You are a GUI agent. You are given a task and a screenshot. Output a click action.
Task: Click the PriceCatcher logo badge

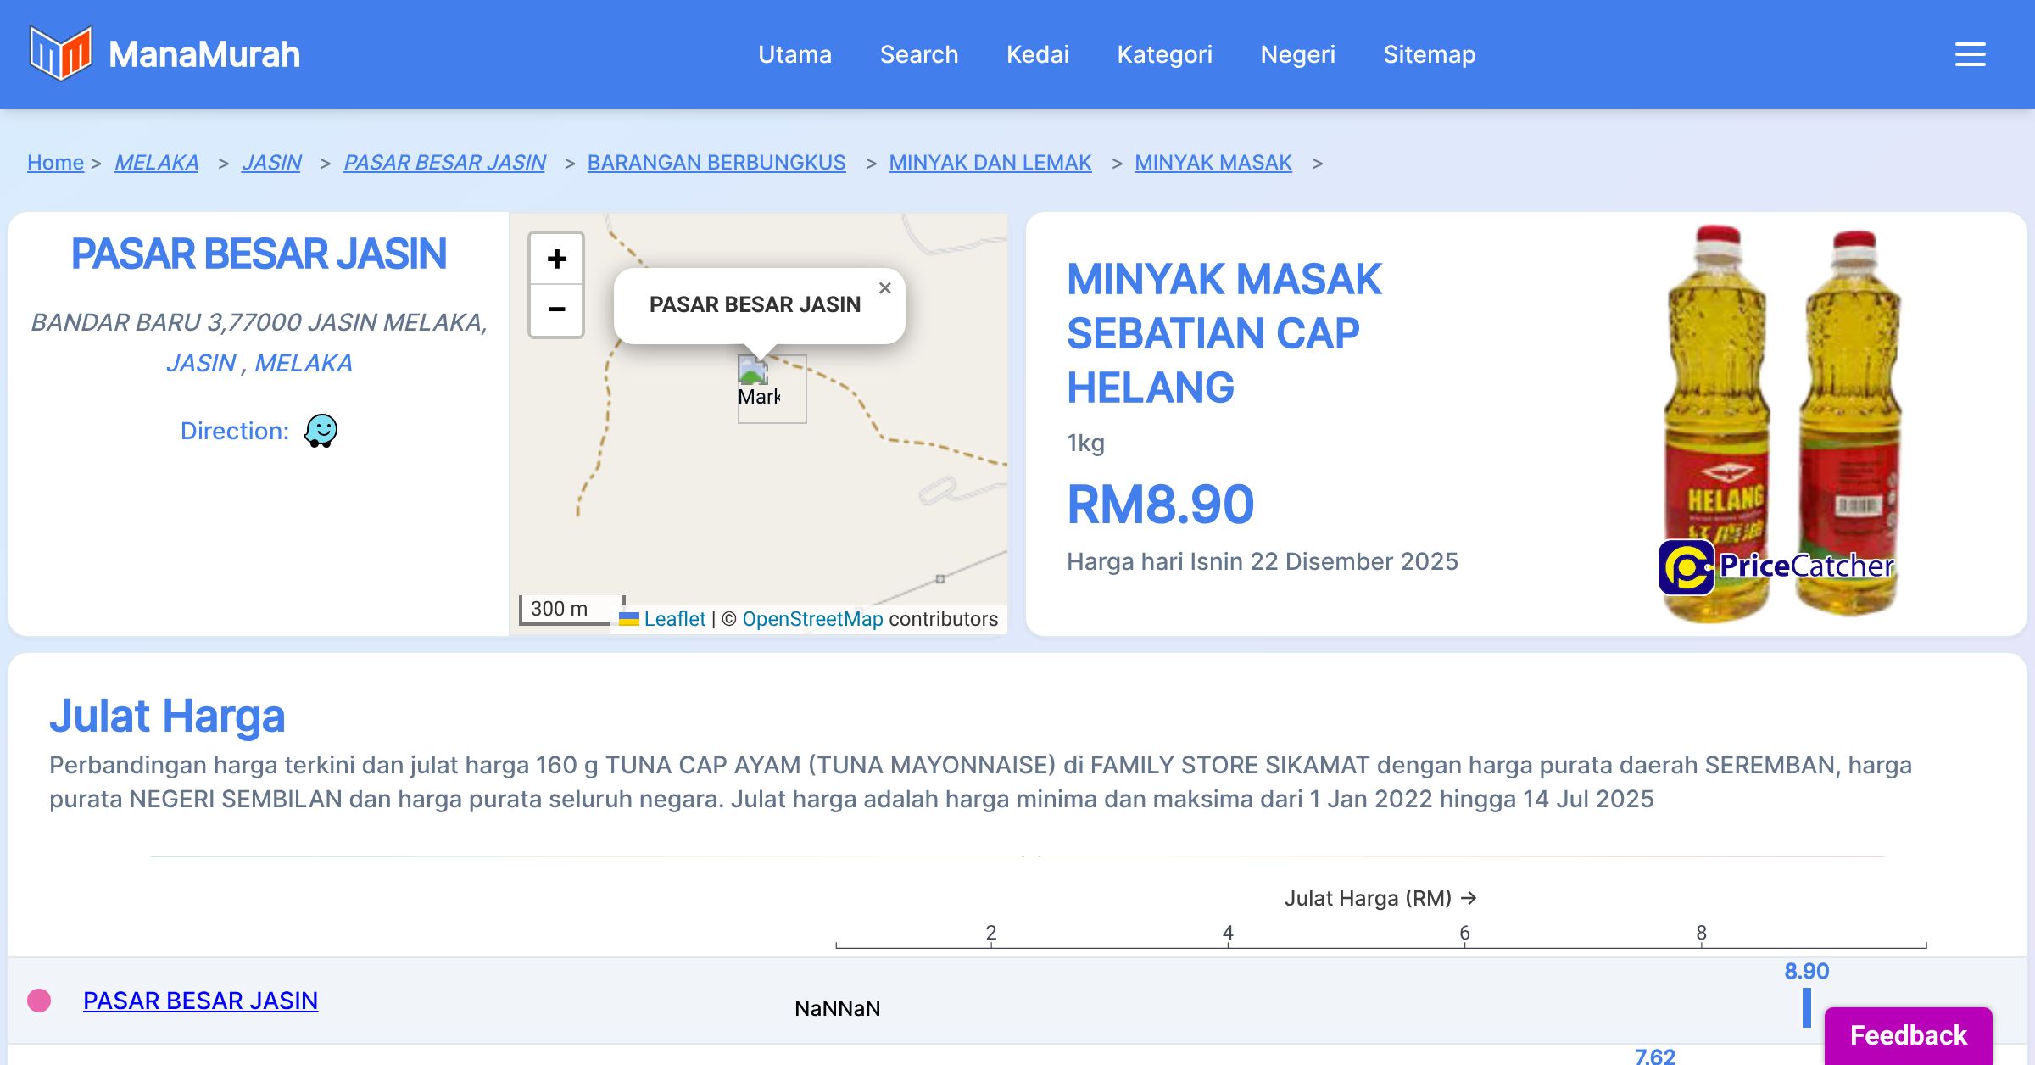1776,566
